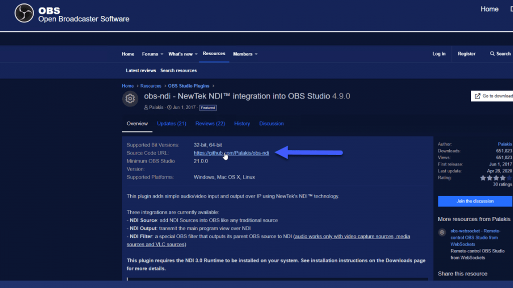The width and height of the screenshot is (513, 288).
Task: Click the plugin title heading text
Action: click(247, 96)
